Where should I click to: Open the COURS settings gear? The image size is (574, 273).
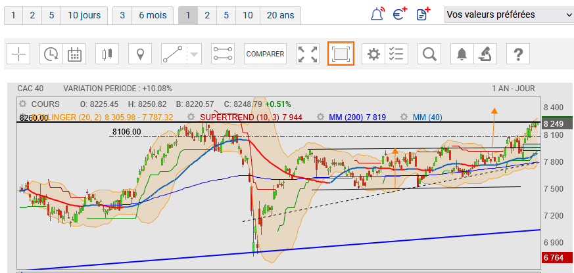pyautogui.click(x=23, y=104)
